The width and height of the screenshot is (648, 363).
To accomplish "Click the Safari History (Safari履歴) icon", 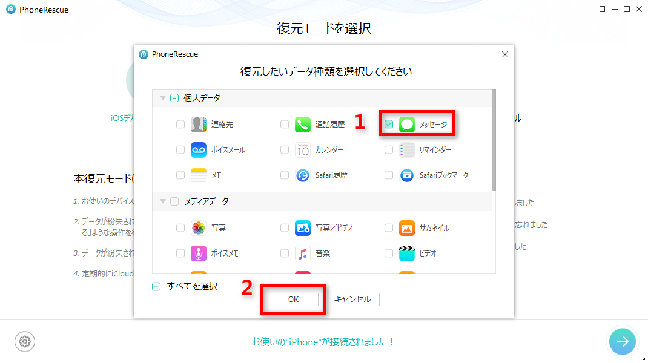I will (303, 175).
